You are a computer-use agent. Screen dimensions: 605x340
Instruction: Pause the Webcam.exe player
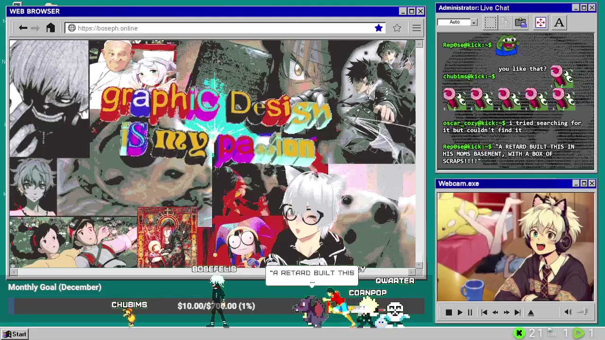click(470, 312)
